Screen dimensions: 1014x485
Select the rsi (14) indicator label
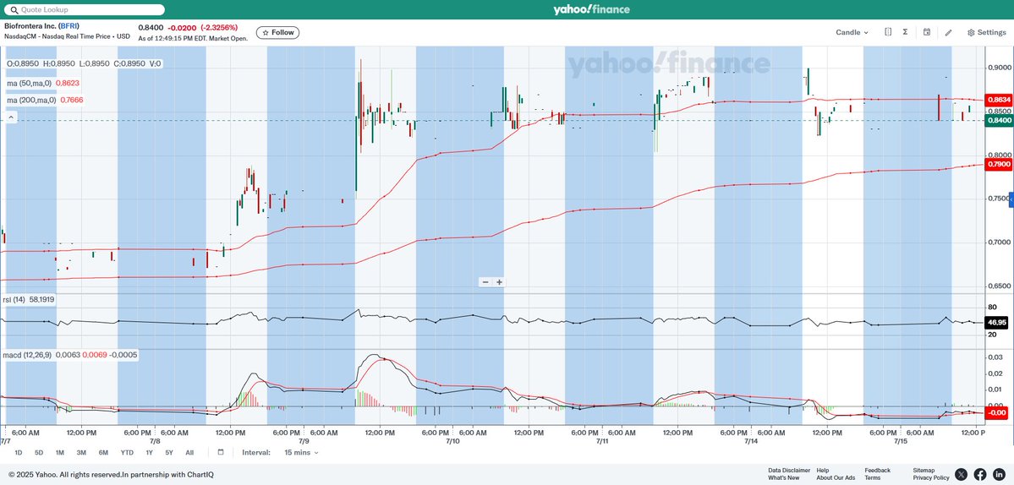point(15,300)
